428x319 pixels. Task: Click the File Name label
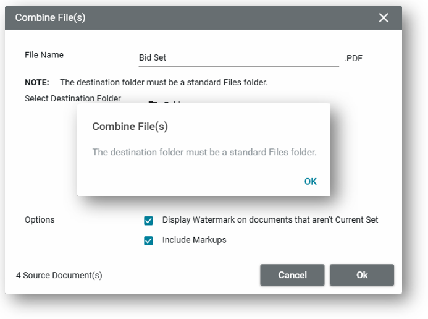44,55
